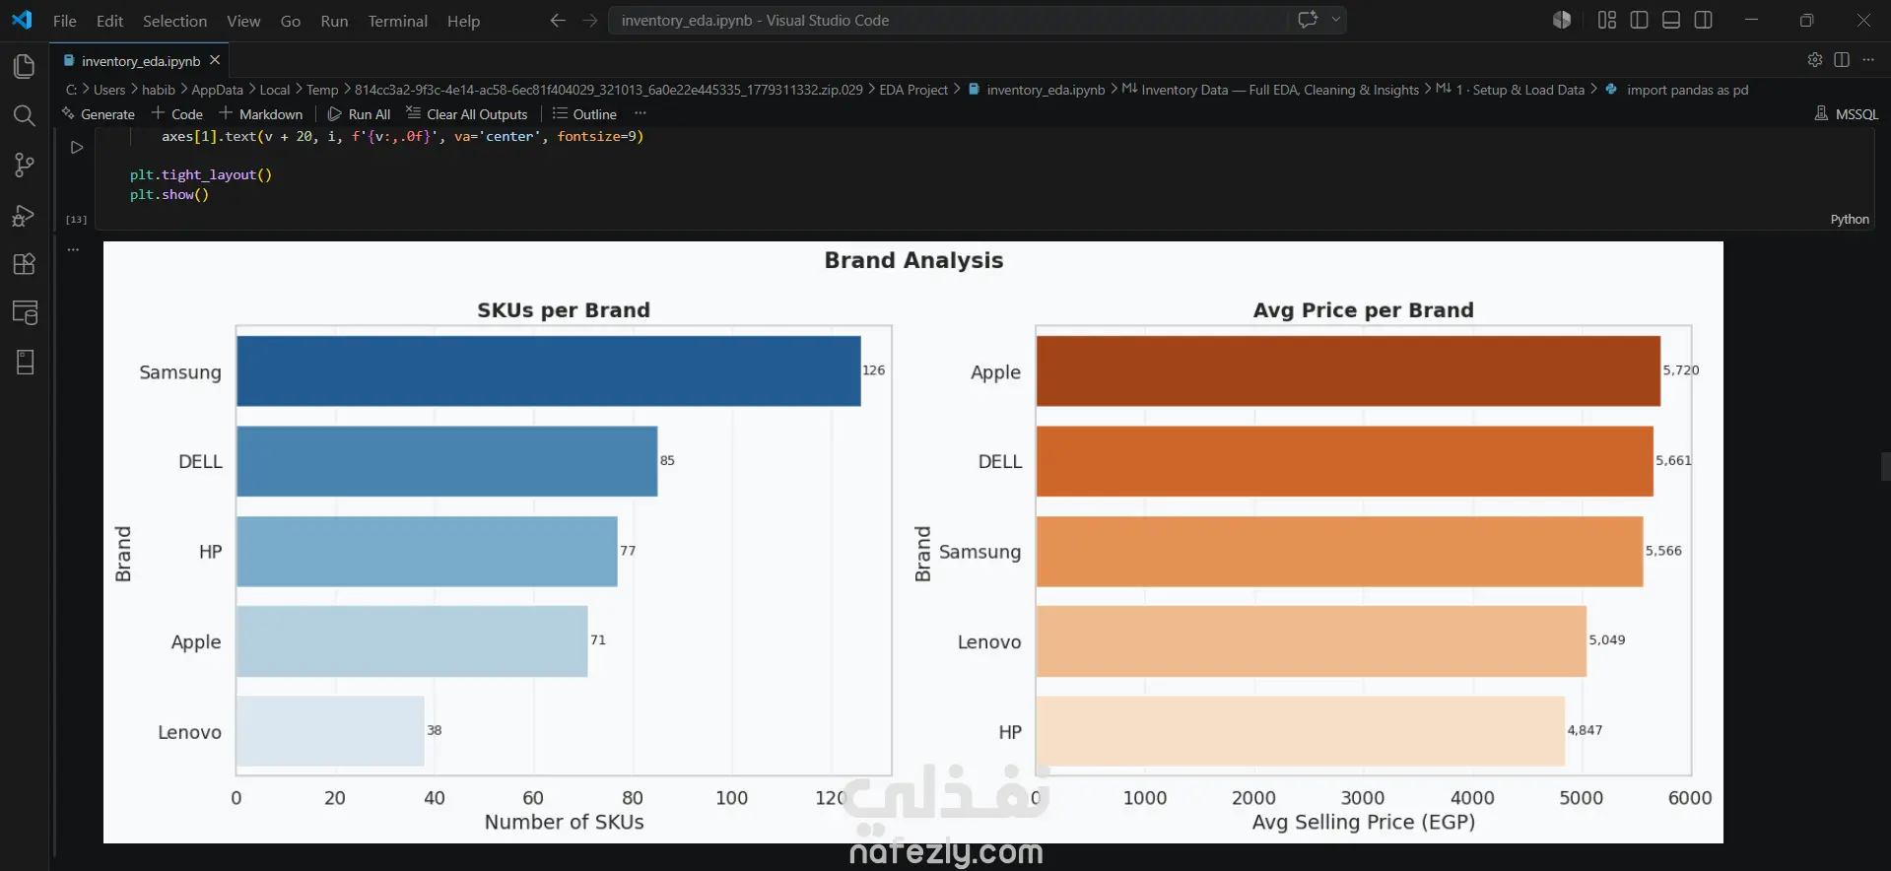Click the cell execution count [13]
Image resolution: width=1891 pixels, height=871 pixels.
[x=76, y=220]
